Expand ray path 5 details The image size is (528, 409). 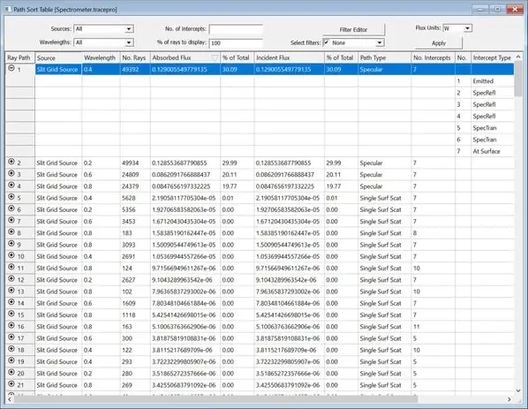(x=11, y=197)
